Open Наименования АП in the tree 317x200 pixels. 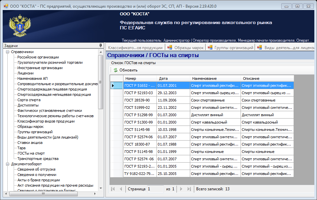(x=32, y=78)
